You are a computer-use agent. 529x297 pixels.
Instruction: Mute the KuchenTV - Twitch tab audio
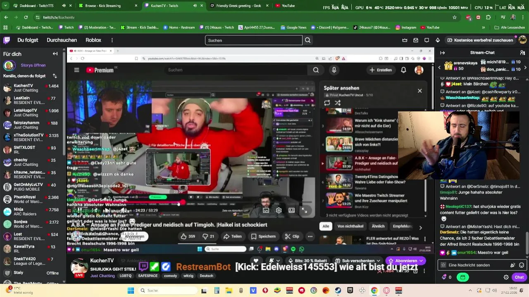[195, 6]
